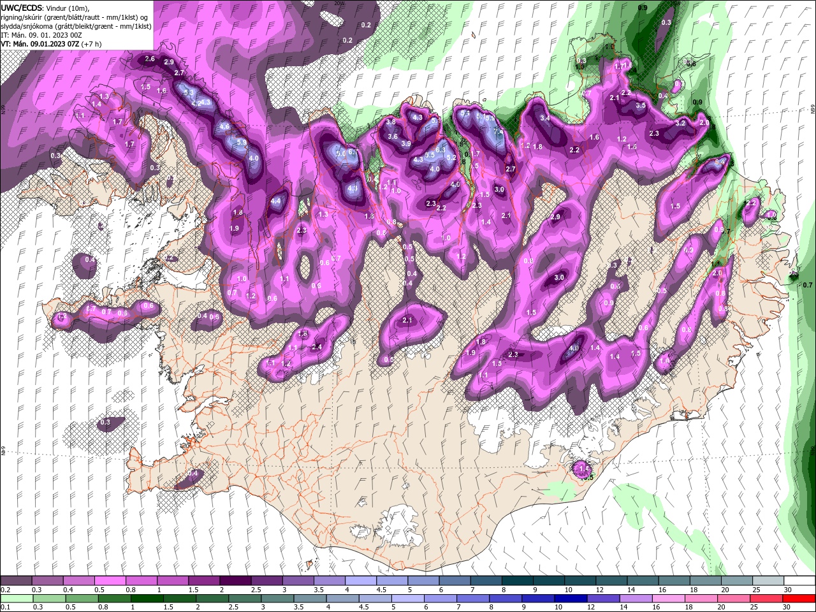Click the 2.4 precipitation value on the map
Screen dimensions: 816x612
pyautogui.click(x=317, y=347)
